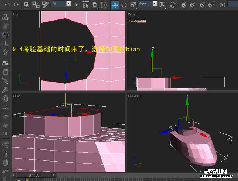Click the Use Pivot Point Center button
This screenshot has height=181, width=238.
pos(162,5)
